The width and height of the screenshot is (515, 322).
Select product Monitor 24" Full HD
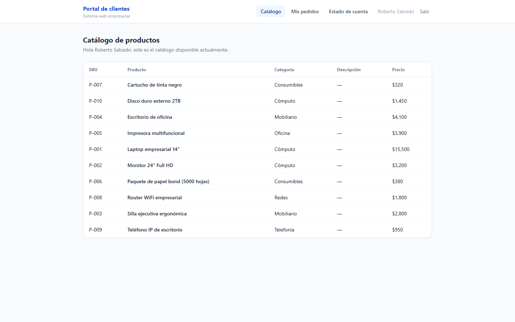click(150, 165)
